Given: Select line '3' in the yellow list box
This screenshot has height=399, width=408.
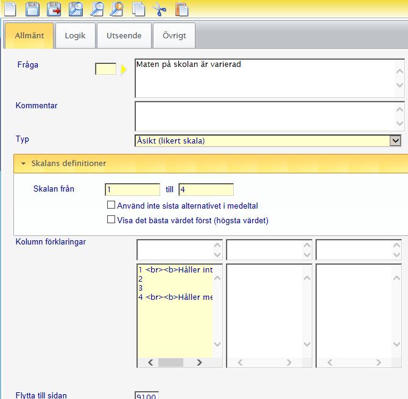Looking at the screenshot, I should coord(141,288).
